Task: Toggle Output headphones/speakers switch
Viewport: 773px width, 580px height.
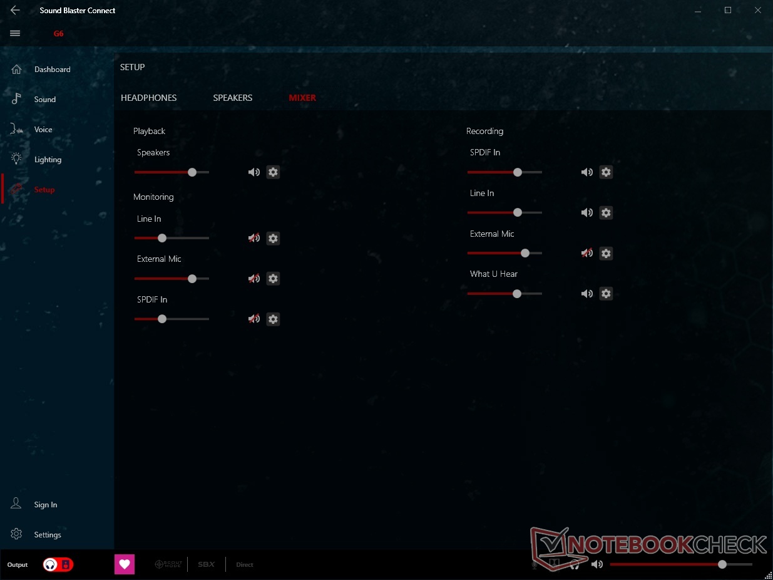Action: pyautogui.click(x=58, y=565)
